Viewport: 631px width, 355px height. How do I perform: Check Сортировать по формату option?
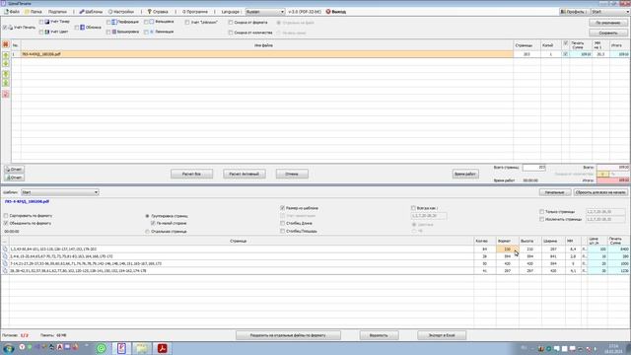point(6,216)
